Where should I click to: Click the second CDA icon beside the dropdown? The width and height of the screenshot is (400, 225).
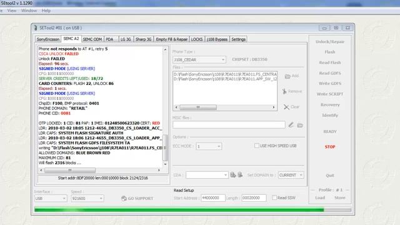pos(240,175)
